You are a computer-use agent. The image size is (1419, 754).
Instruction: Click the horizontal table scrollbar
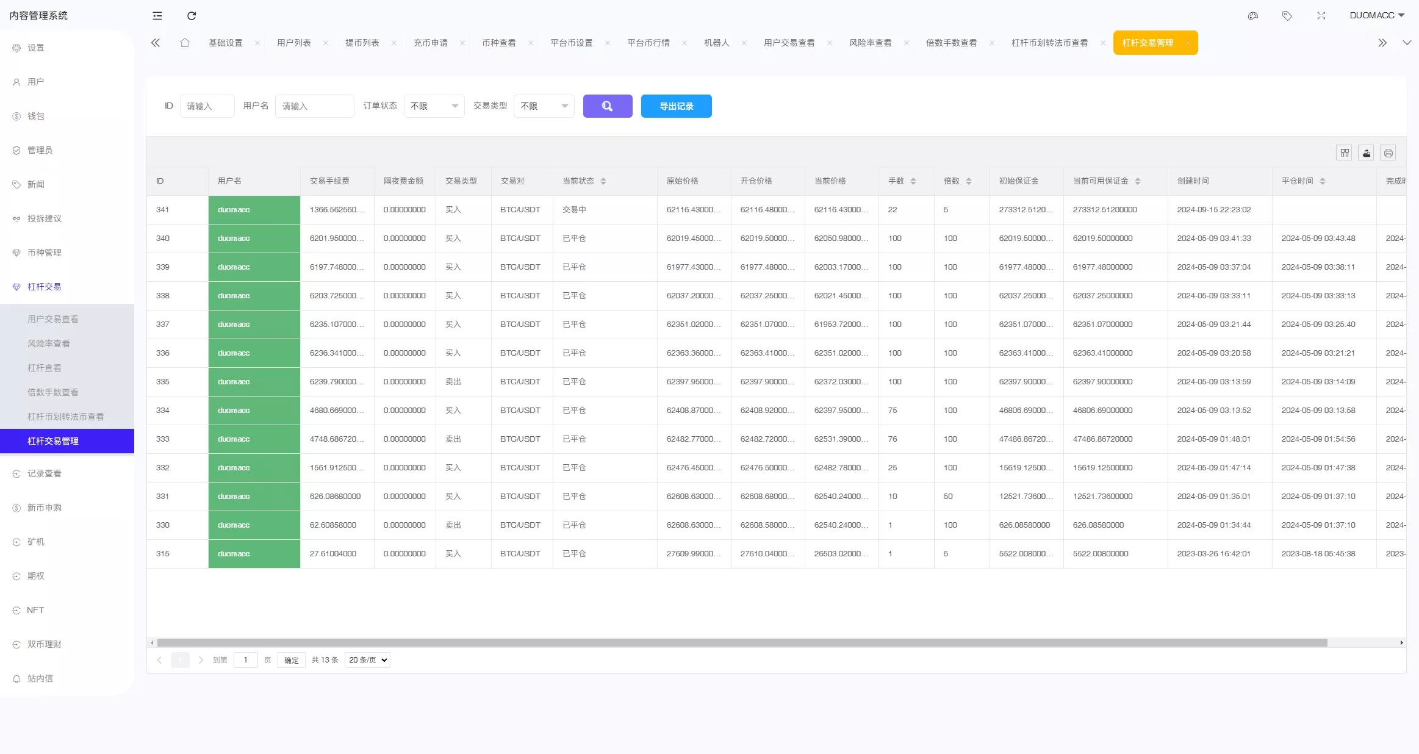tap(742, 642)
